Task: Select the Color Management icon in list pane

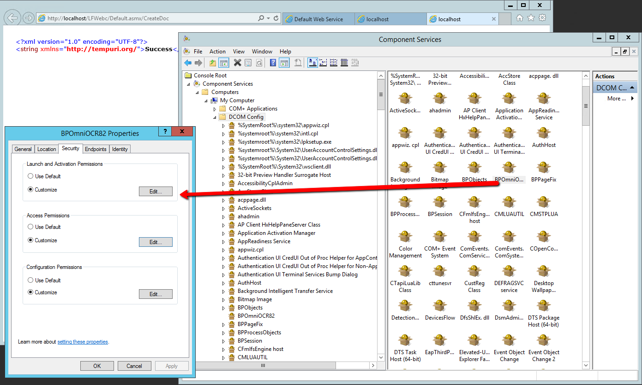Action: pos(405,245)
